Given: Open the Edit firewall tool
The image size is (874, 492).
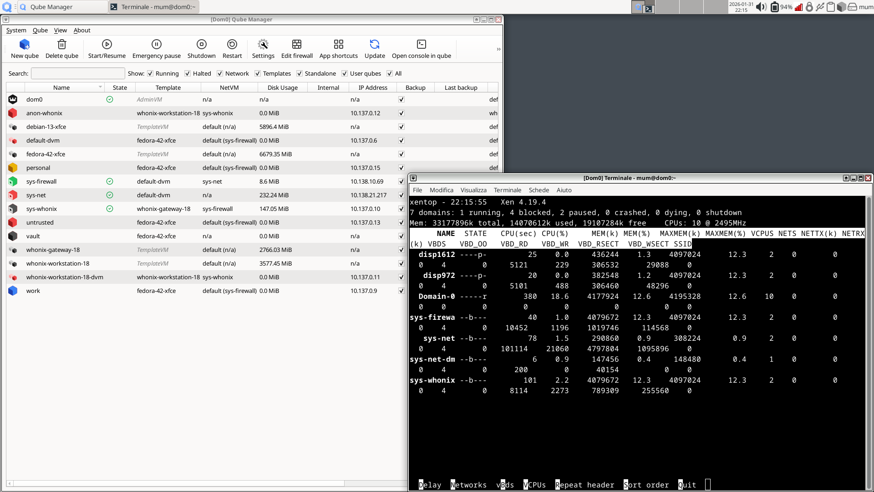Looking at the screenshot, I should (x=297, y=44).
